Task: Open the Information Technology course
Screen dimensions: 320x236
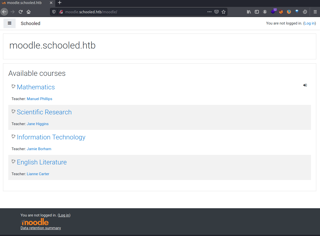Action: (x=51, y=137)
